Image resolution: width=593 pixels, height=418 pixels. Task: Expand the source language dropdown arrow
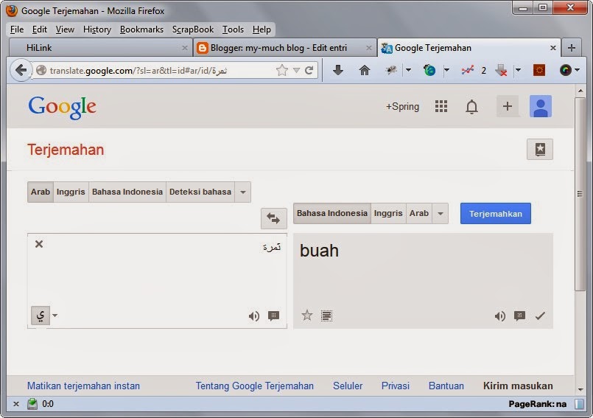(x=243, y=192)
